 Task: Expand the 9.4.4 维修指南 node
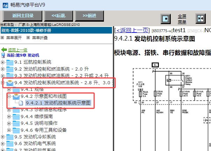pos(9,117)
